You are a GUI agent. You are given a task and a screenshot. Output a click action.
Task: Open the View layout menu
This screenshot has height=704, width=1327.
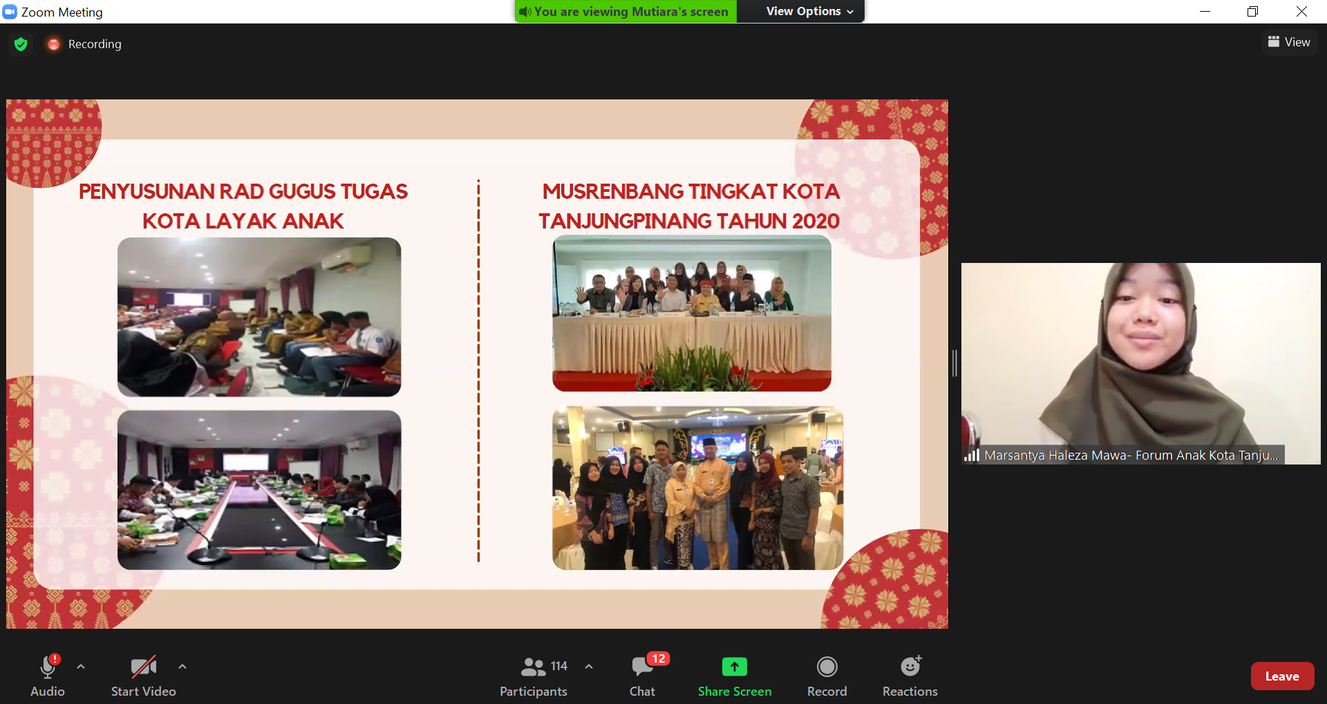coord(1289,42)
